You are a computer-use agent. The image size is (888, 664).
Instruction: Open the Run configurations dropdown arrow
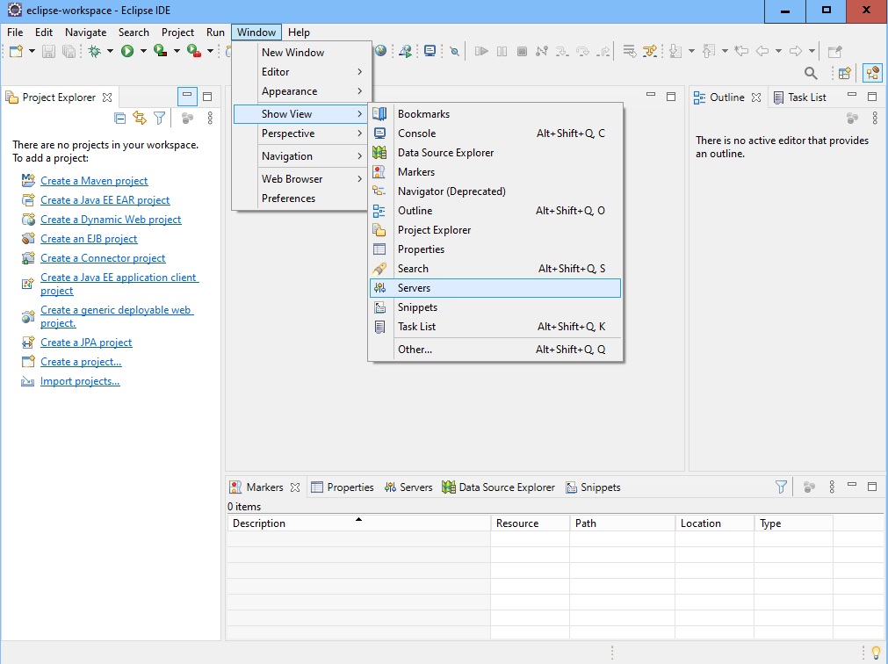tap(143, 52)
